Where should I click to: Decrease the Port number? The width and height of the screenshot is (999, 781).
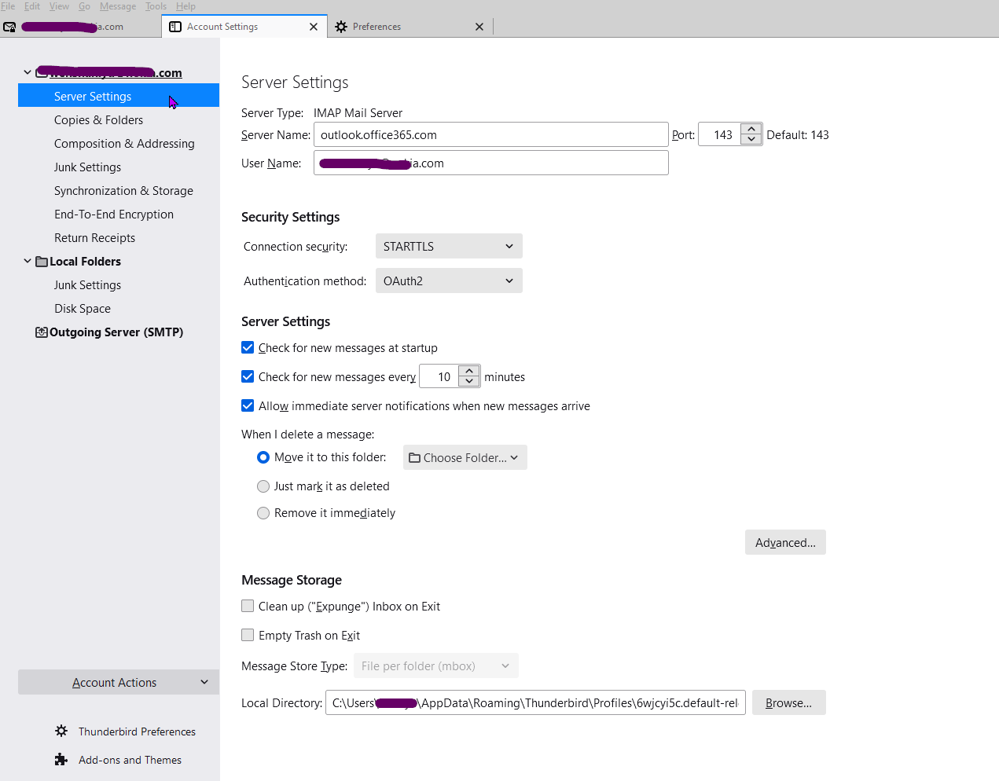coord(751,140)
